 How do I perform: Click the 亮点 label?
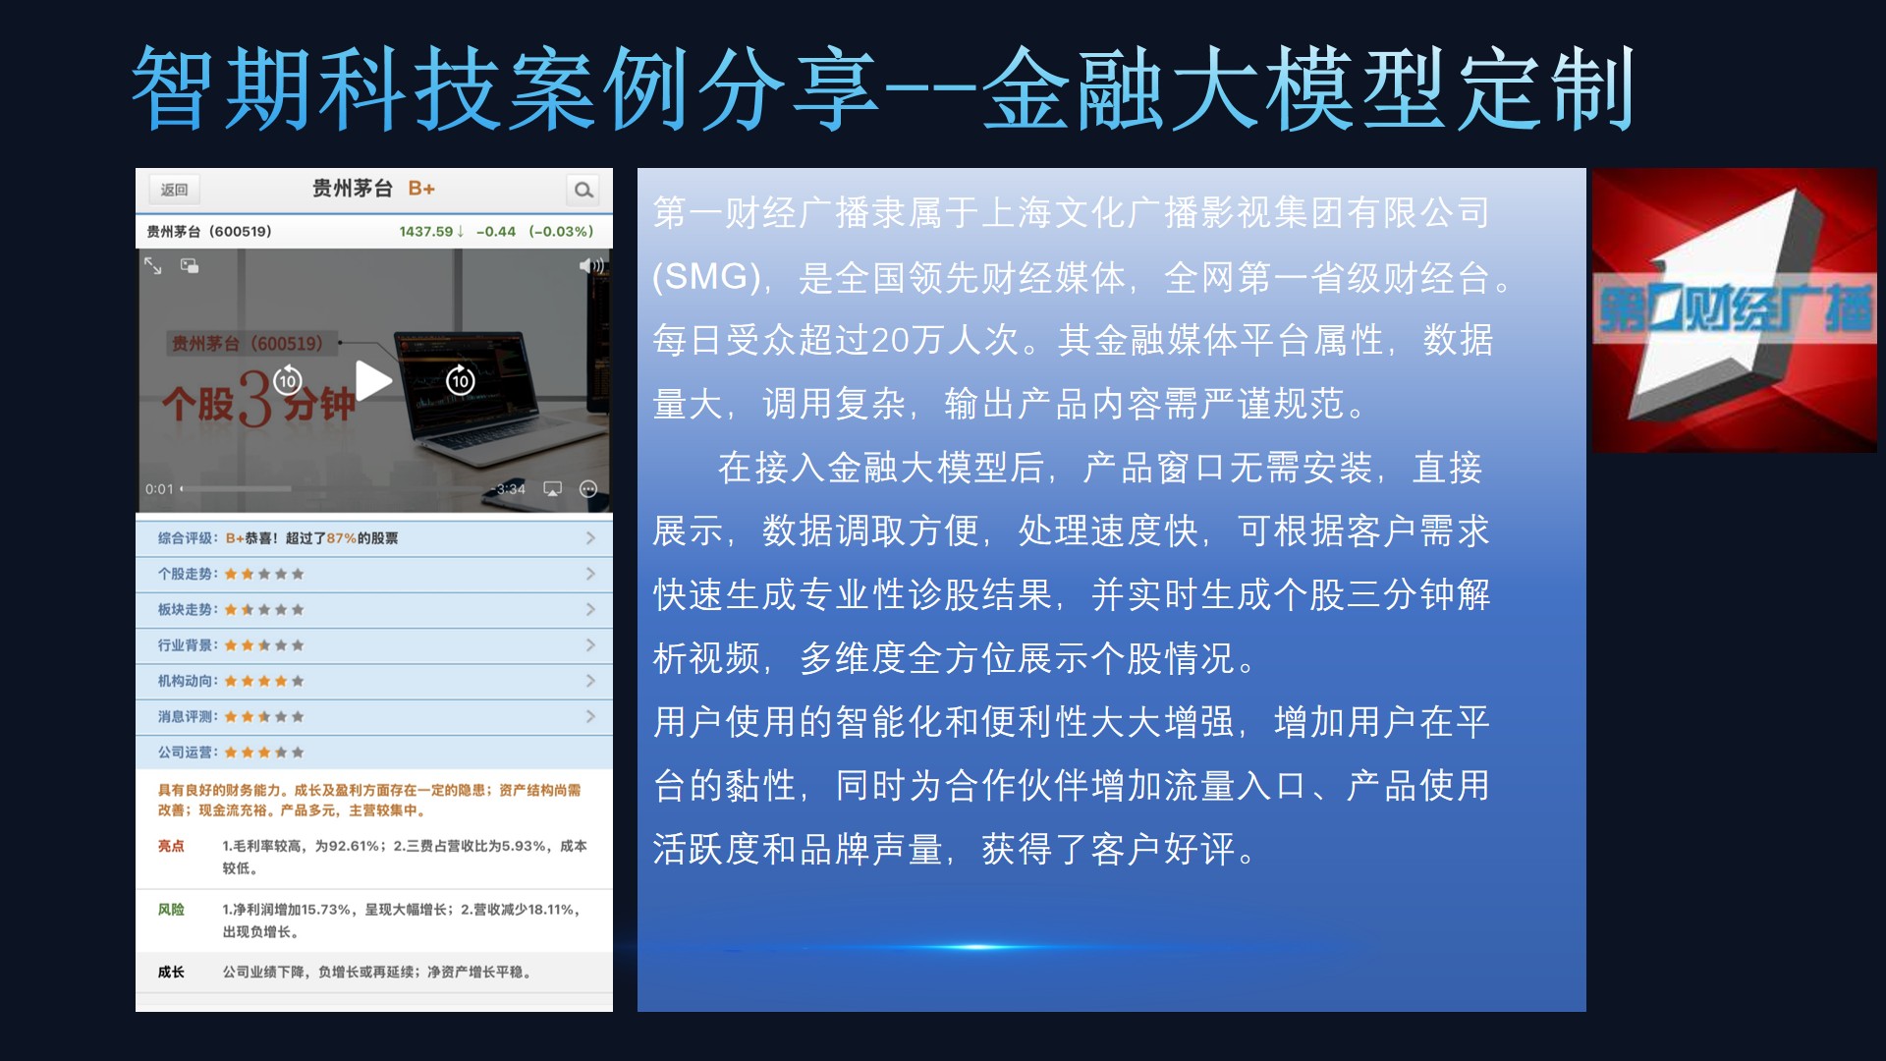pyautogui.click(x=171, y=846)
